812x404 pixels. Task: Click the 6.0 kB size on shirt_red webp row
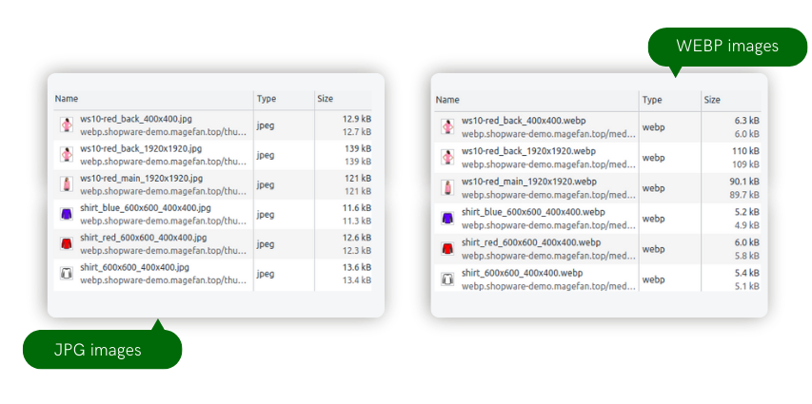click(747, 242)
